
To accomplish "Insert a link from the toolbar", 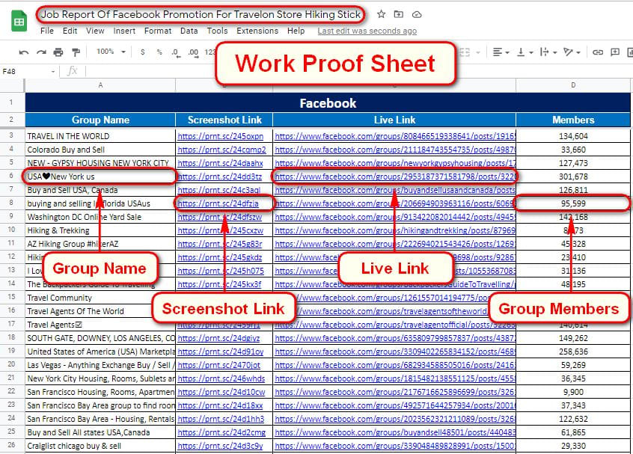I will 598,52.
